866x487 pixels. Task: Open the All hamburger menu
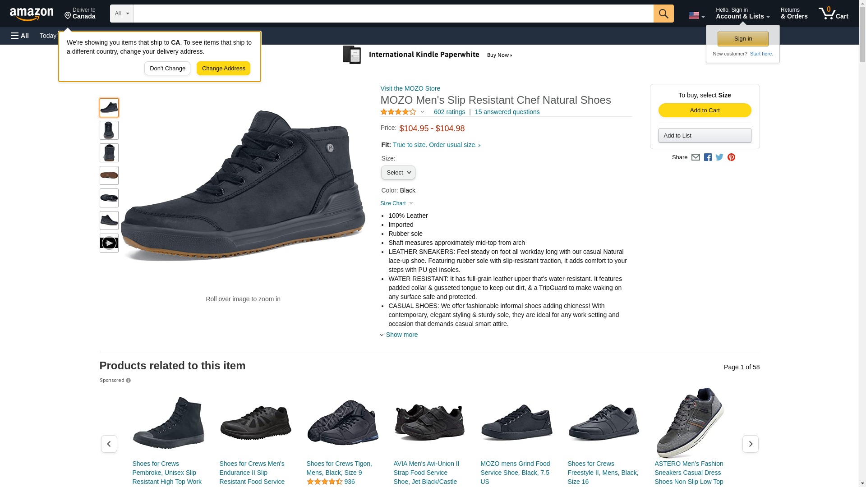[20, 36]
